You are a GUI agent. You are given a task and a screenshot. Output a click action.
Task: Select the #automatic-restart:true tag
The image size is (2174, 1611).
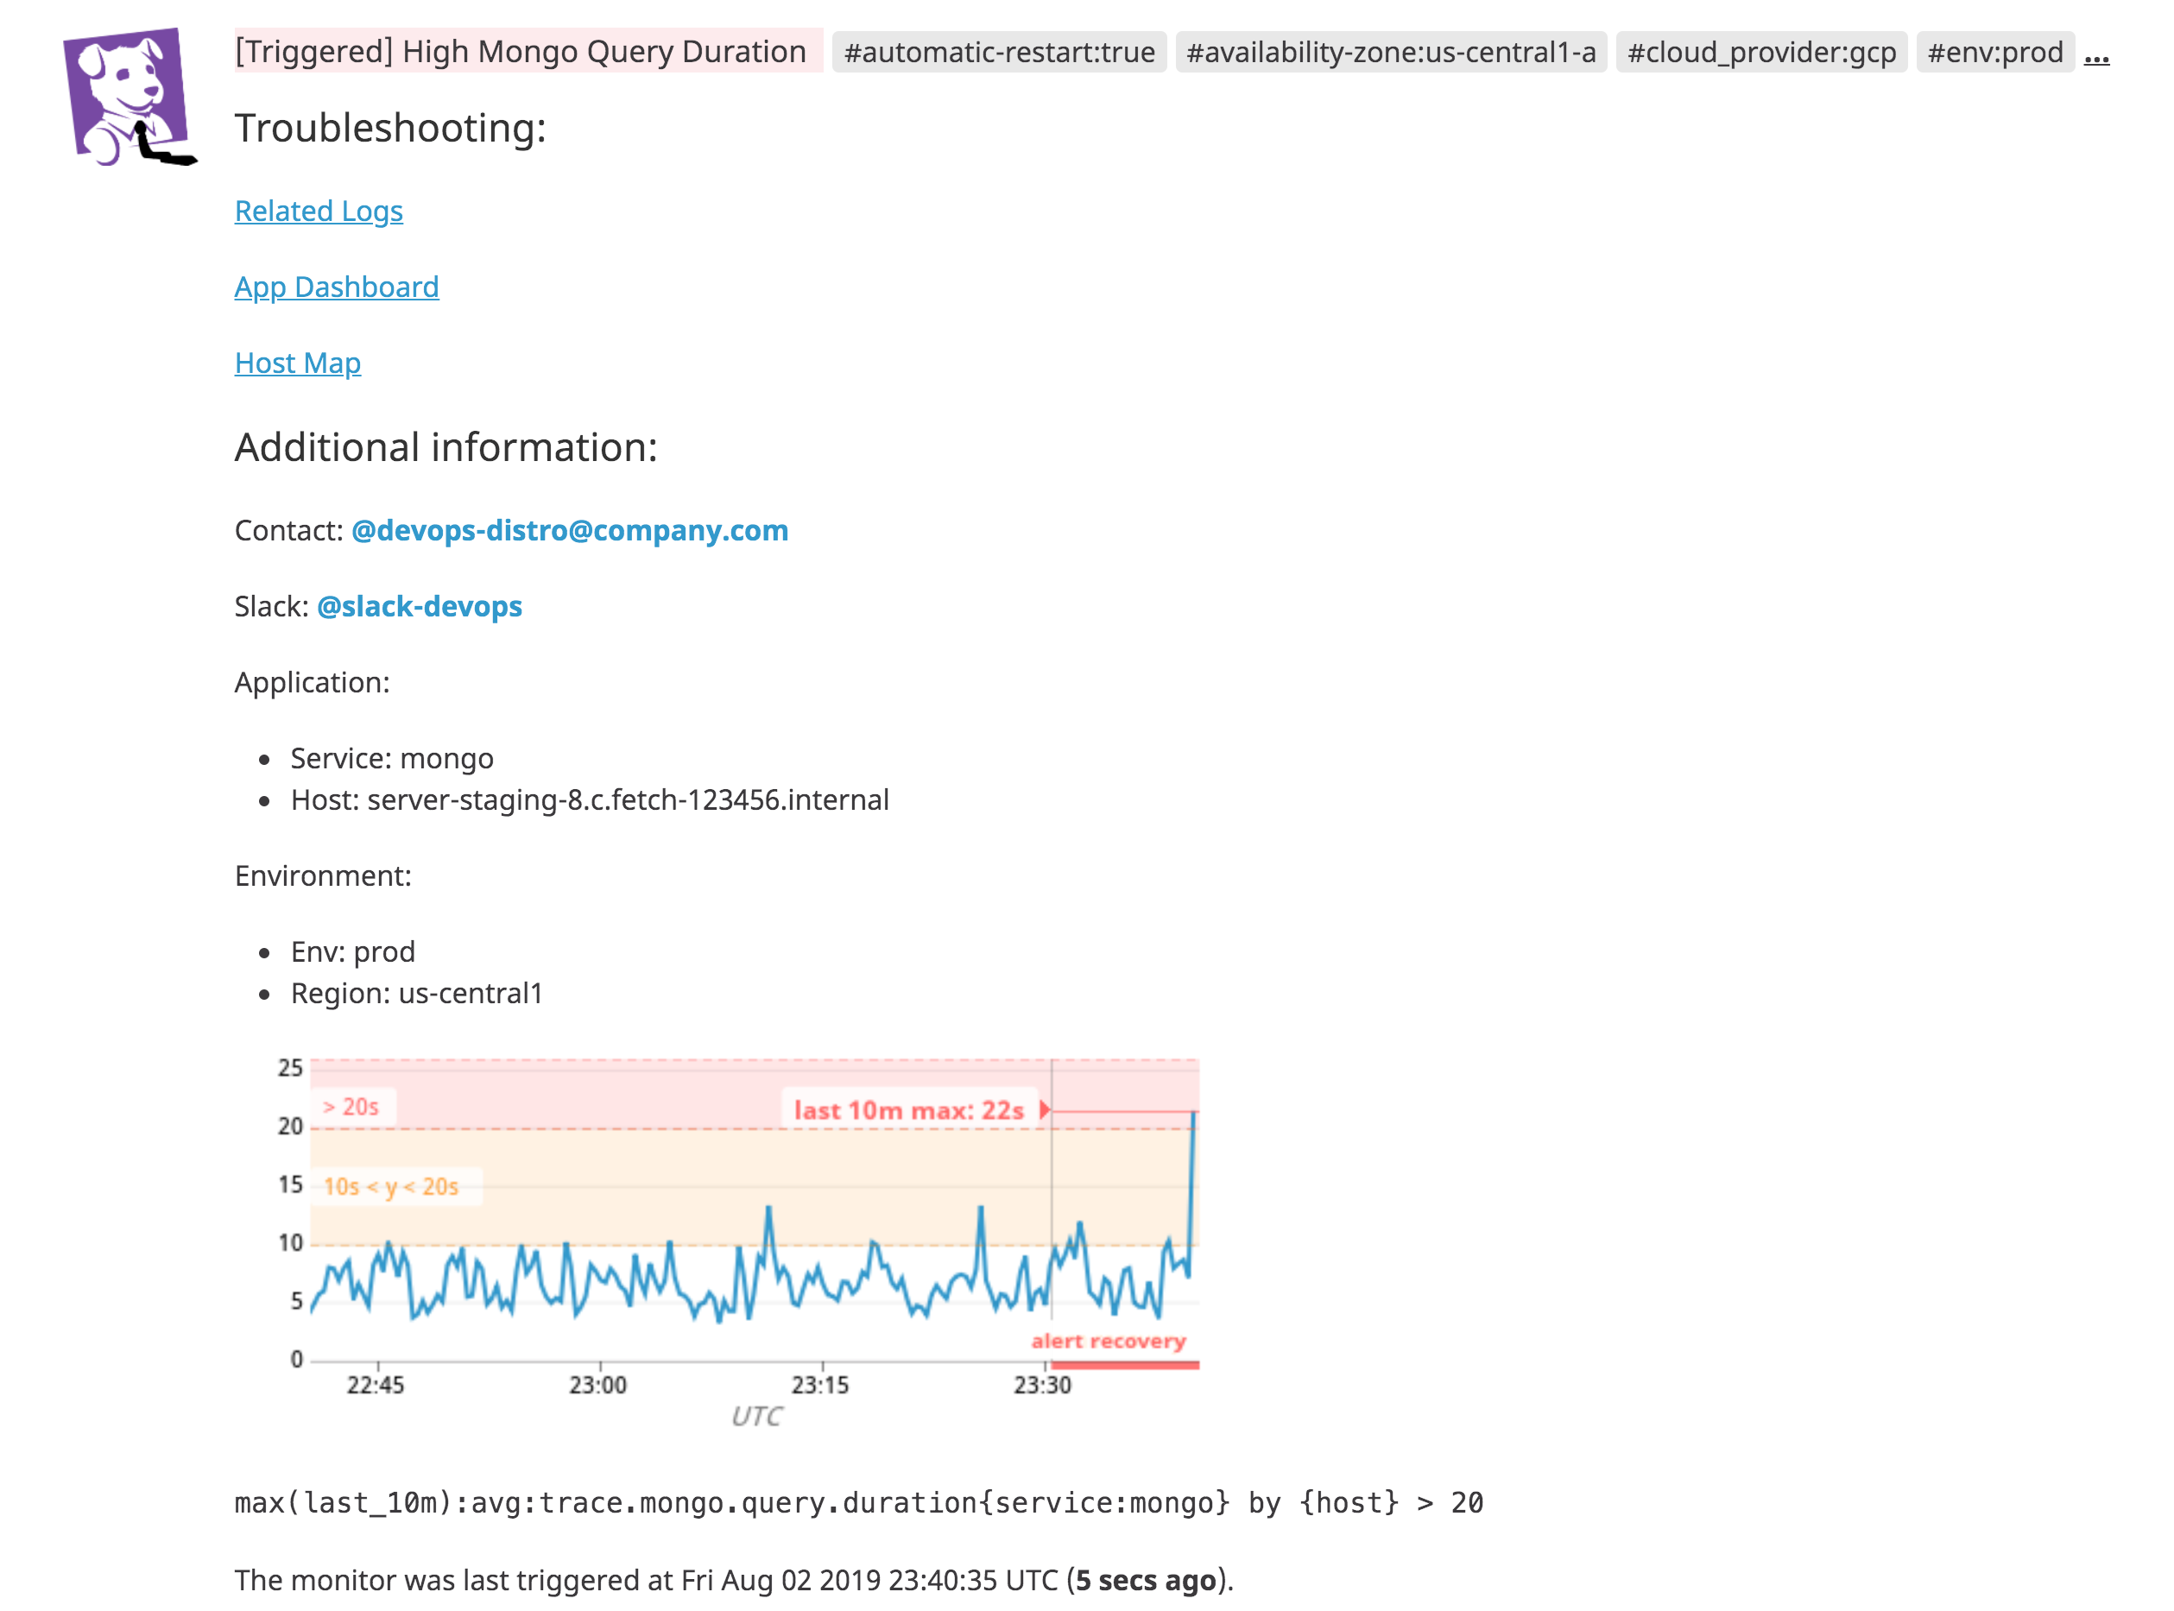tap(999, 54)
